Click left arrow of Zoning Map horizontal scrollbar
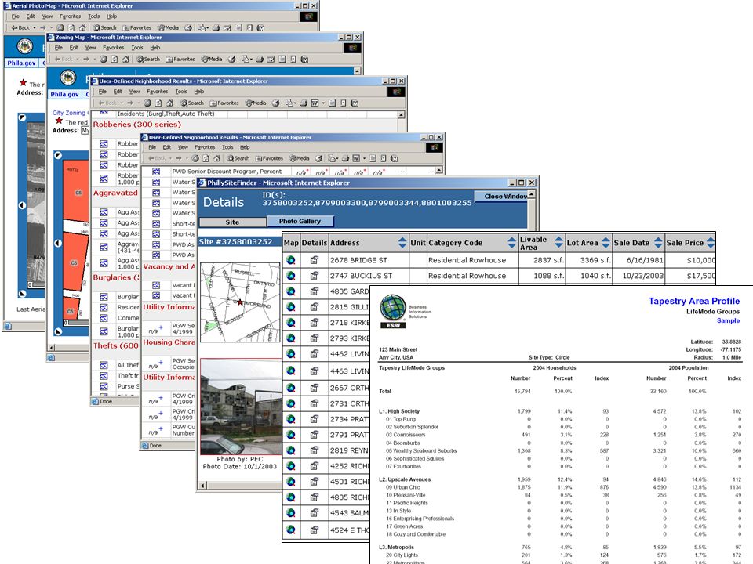The height and width of the screenshot is (564, 753). (52, 347)
